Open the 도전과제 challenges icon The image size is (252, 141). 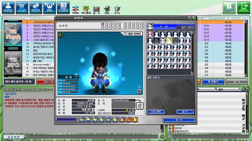pyautogui.click(x=63, y=8)
